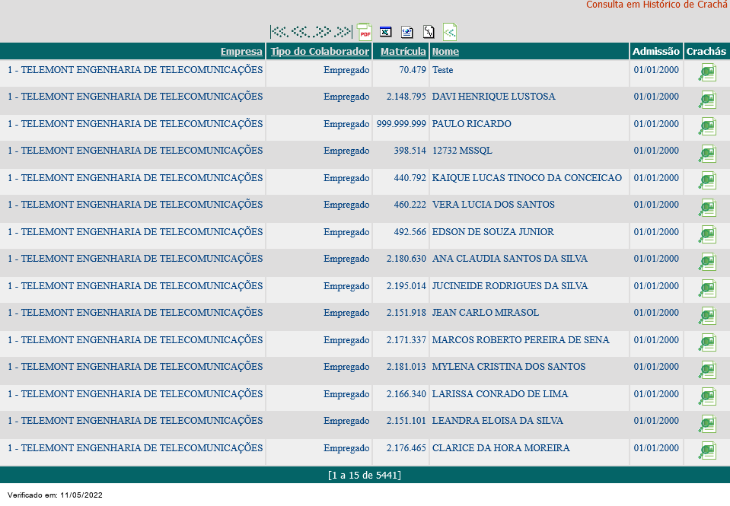Click the green back-arrow page icon

coord(450,32)
